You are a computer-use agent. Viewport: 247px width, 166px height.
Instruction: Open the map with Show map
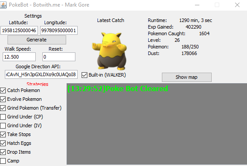click(x=187, y=77)
